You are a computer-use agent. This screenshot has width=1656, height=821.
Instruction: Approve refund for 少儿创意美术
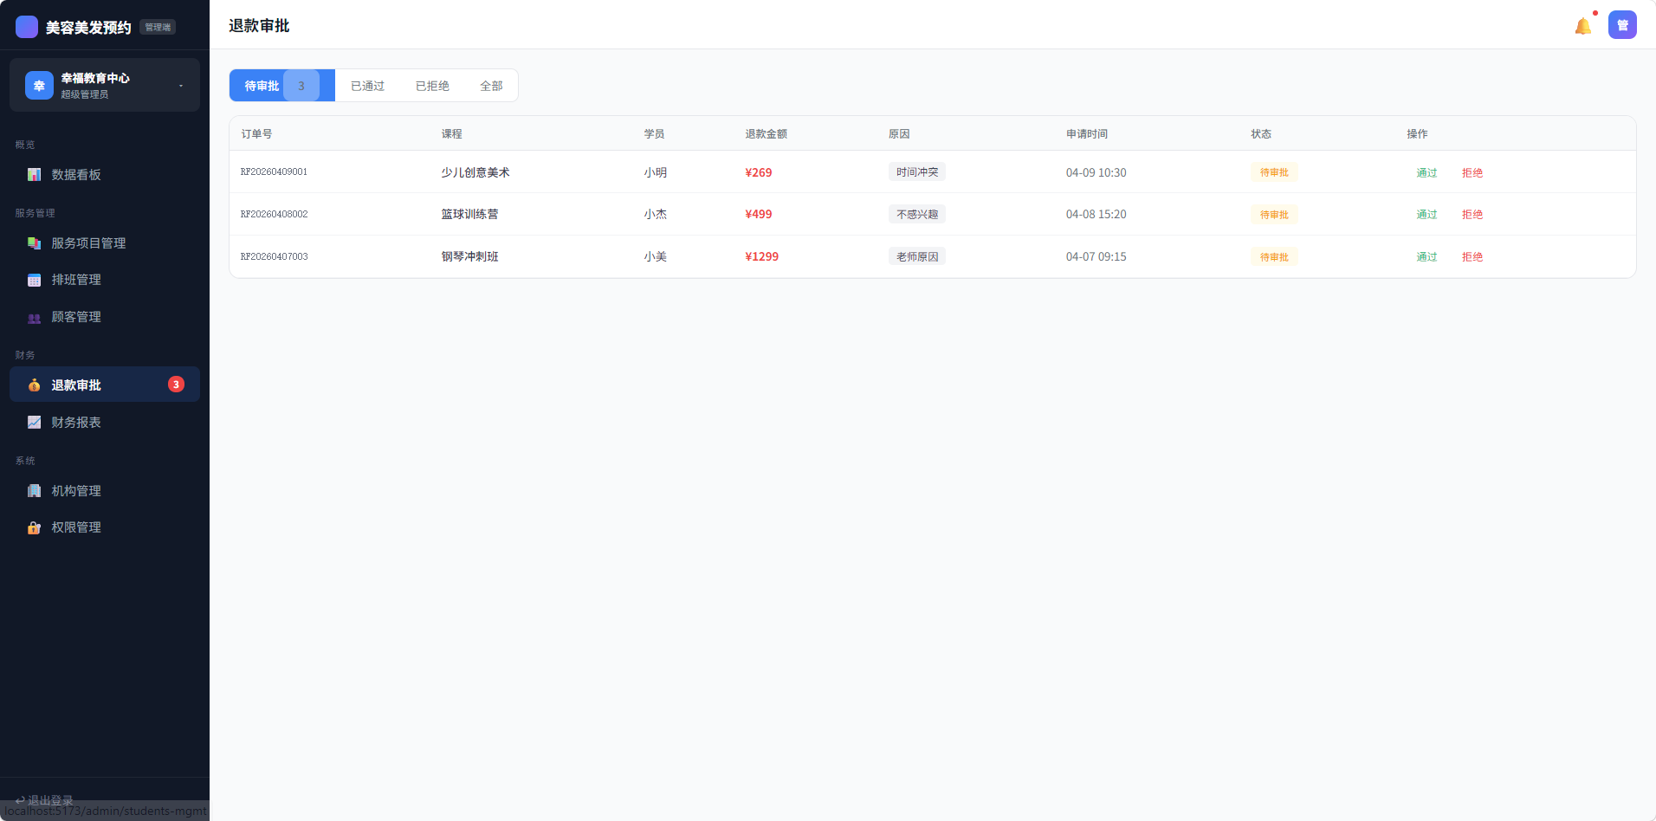1426,172
